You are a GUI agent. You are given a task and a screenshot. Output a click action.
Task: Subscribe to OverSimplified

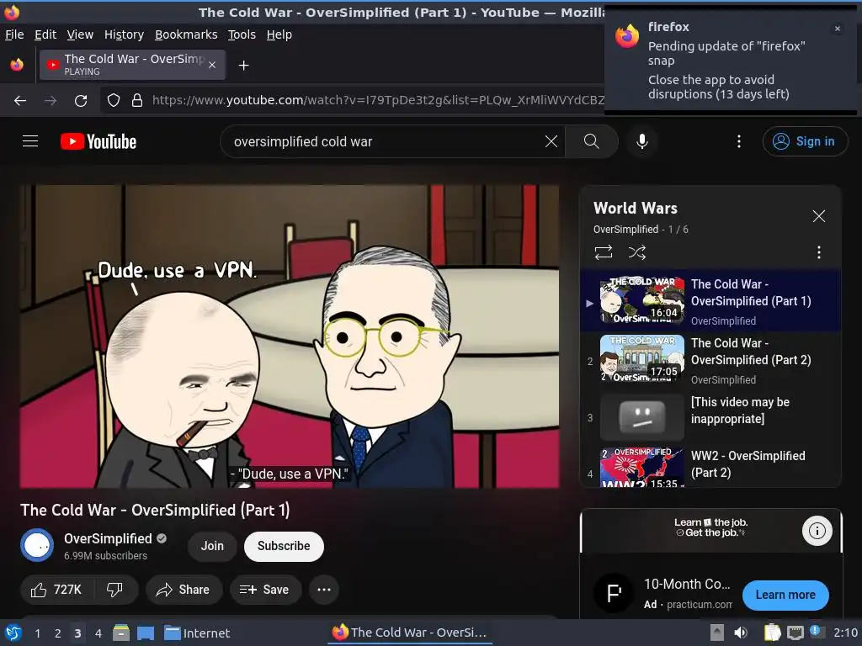[284, 546]
